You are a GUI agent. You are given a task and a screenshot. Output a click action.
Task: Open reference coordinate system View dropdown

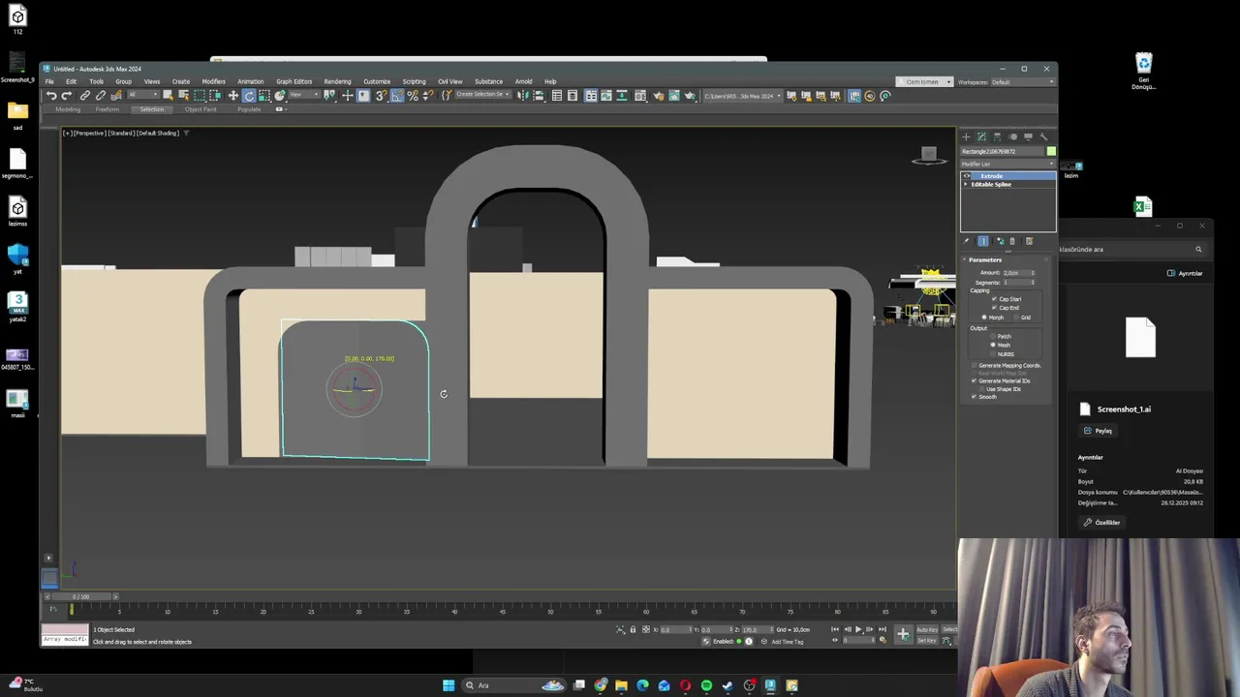304,95
